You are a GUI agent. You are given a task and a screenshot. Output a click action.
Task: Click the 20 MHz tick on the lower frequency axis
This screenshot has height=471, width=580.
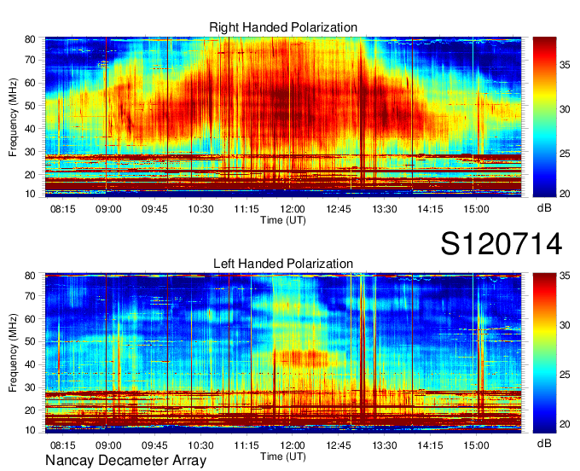31,410
